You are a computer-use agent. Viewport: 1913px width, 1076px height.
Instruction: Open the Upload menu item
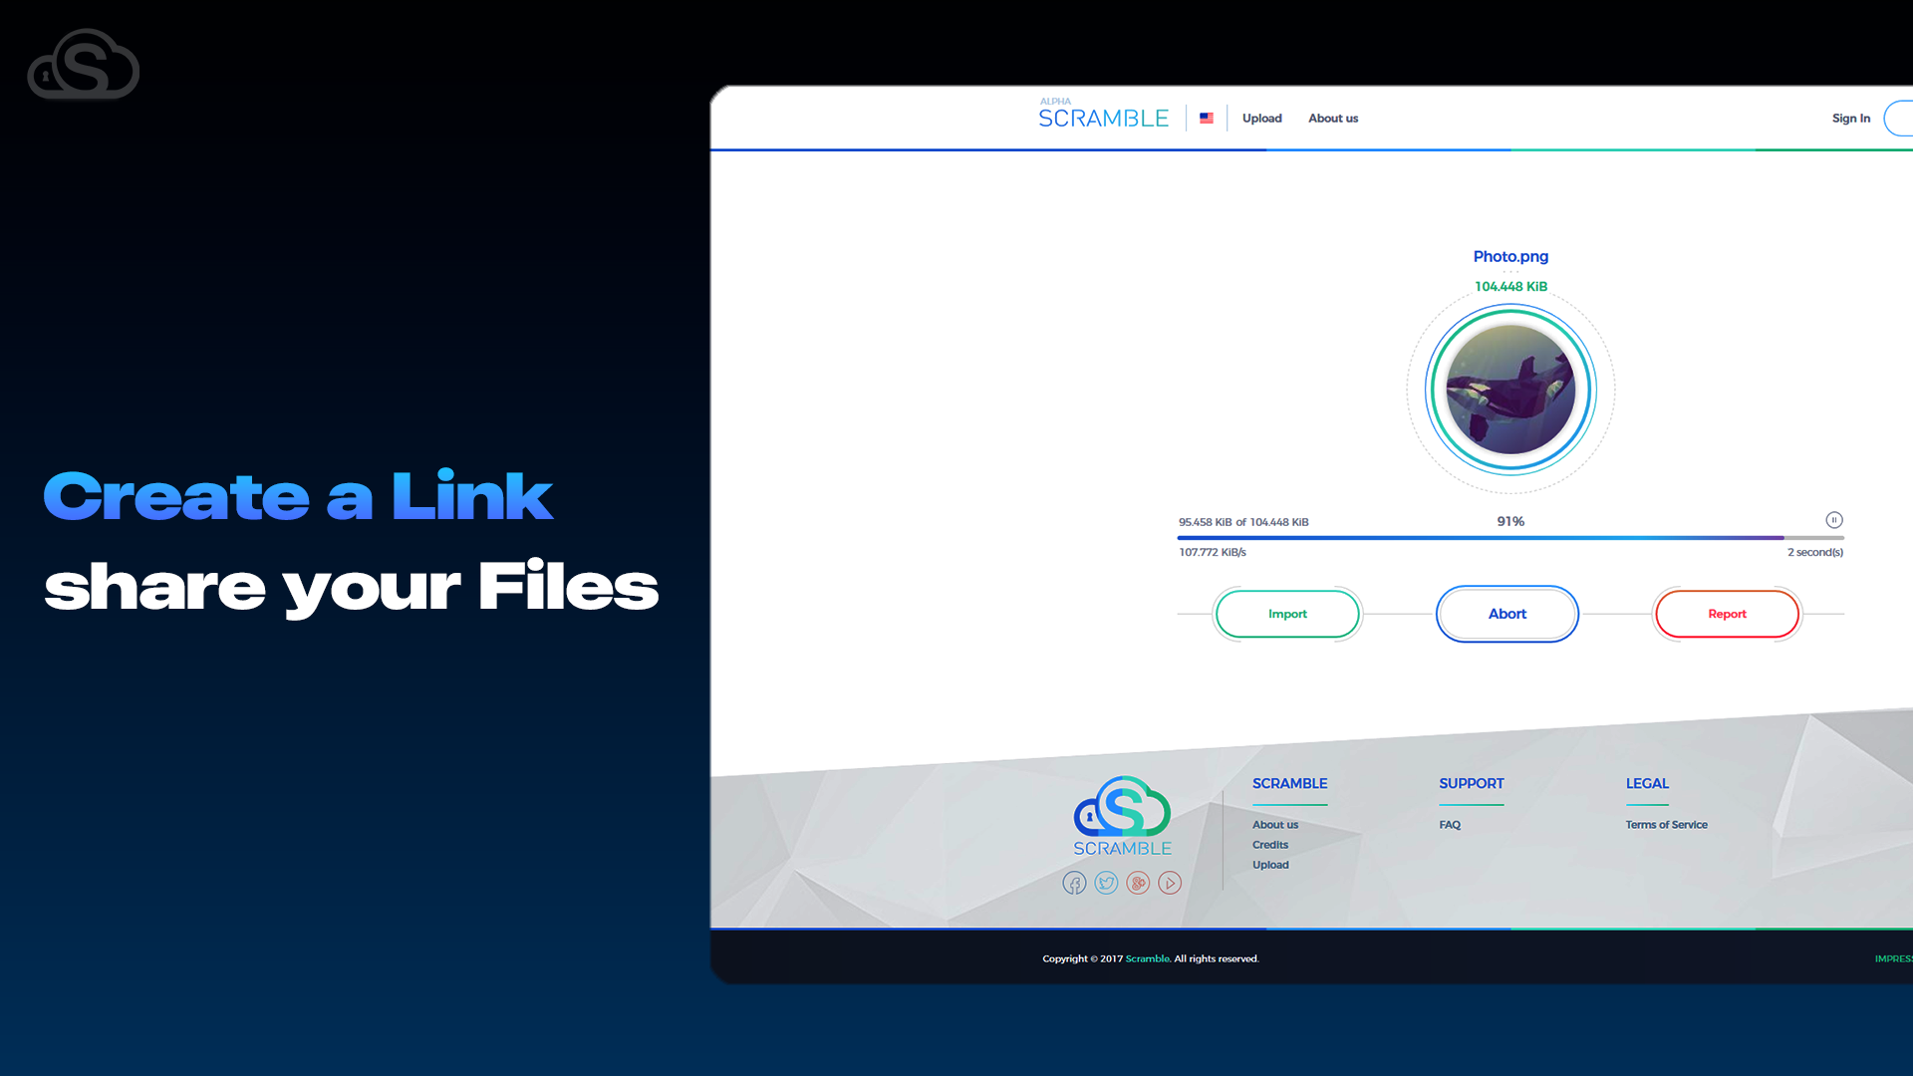(x=1261, y=118)
